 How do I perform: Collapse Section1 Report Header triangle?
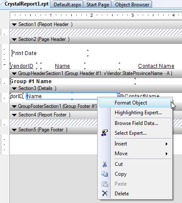(x=14, y=25)
